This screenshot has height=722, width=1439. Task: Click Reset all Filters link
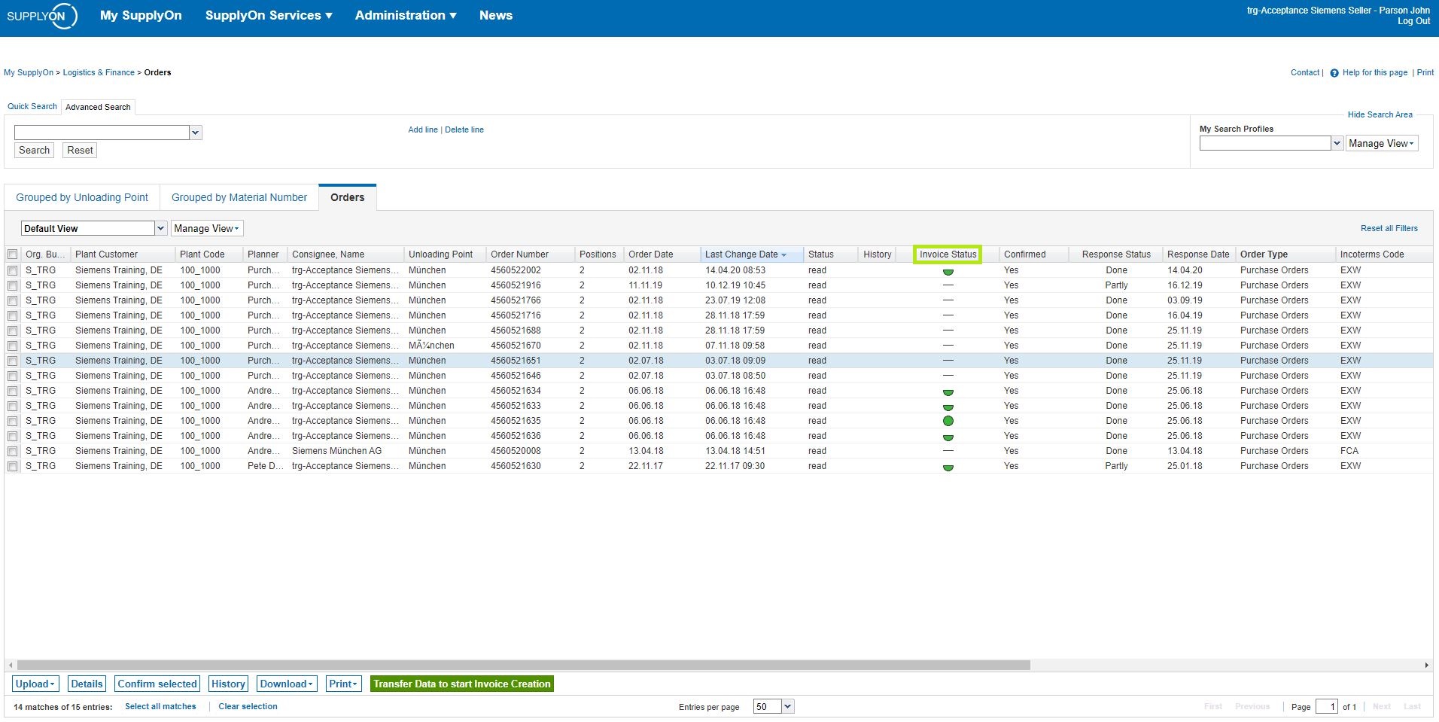click(1389, 228)
